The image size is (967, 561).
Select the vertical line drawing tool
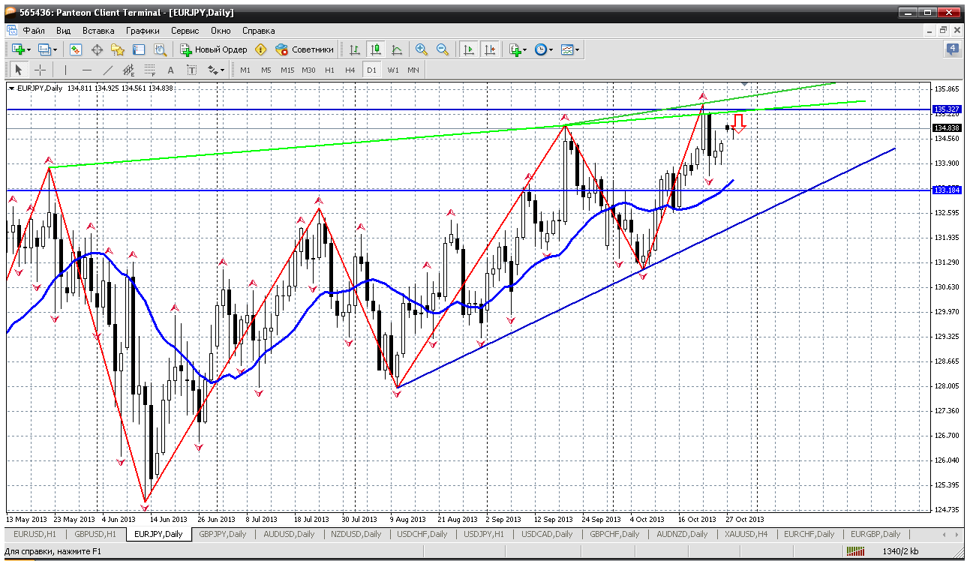coord(66,70)
